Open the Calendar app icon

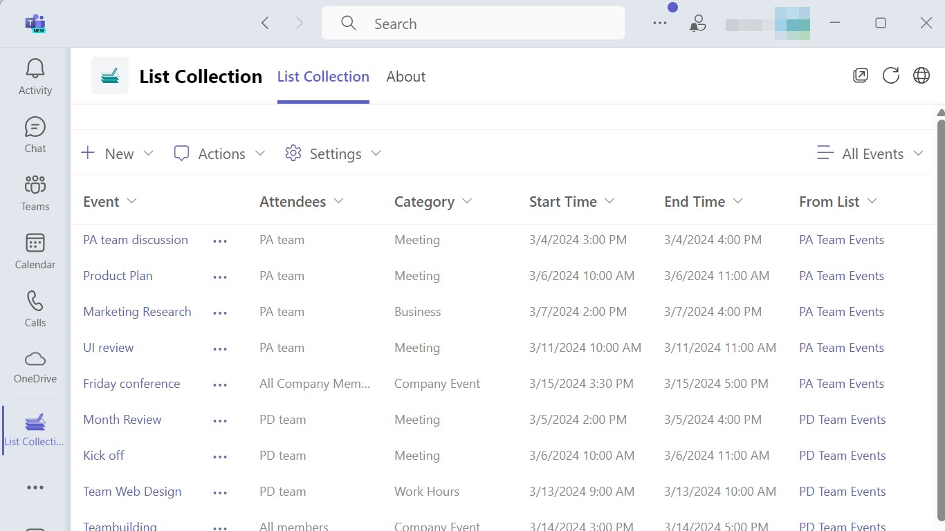35,250
